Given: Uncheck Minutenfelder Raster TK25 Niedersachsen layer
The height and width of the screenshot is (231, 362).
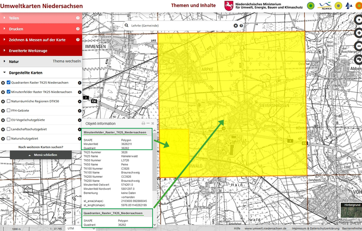Looking at the screenshot, I should tap(9, 92).
